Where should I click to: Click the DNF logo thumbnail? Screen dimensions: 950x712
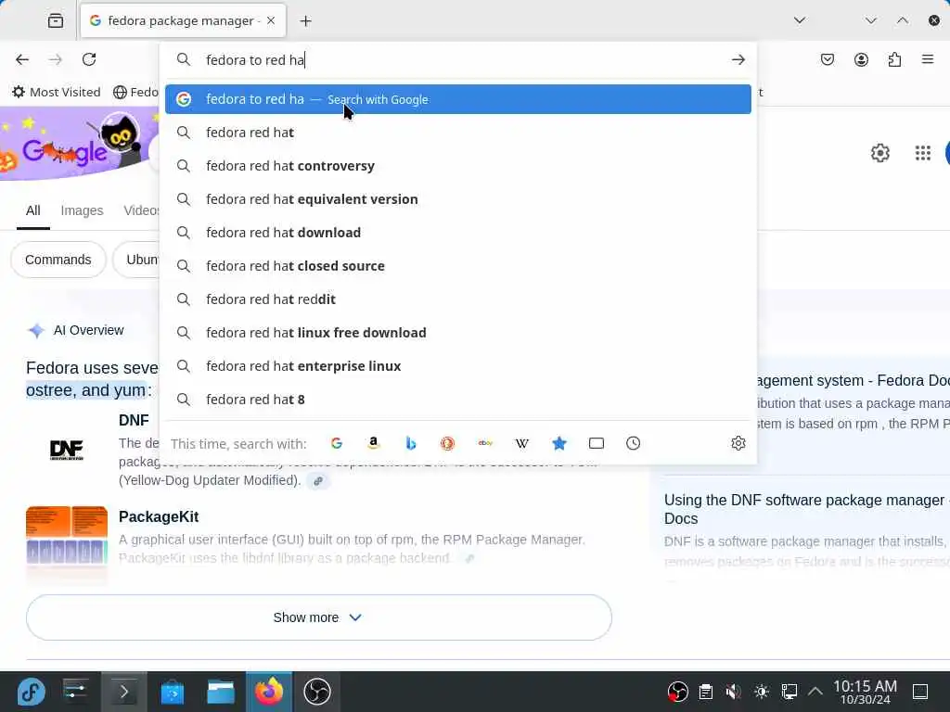[x=67, y=450]
